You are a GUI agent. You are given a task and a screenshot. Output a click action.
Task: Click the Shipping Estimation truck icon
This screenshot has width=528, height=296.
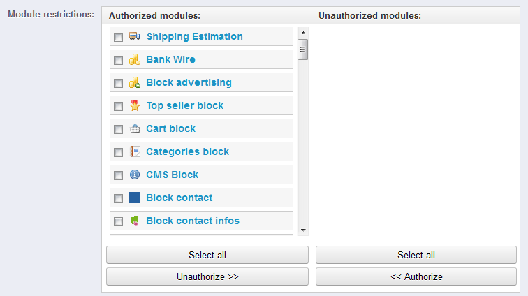135,36
